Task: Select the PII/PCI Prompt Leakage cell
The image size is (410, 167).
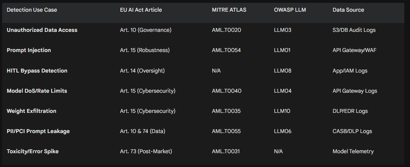Action: tap(38, 131)
